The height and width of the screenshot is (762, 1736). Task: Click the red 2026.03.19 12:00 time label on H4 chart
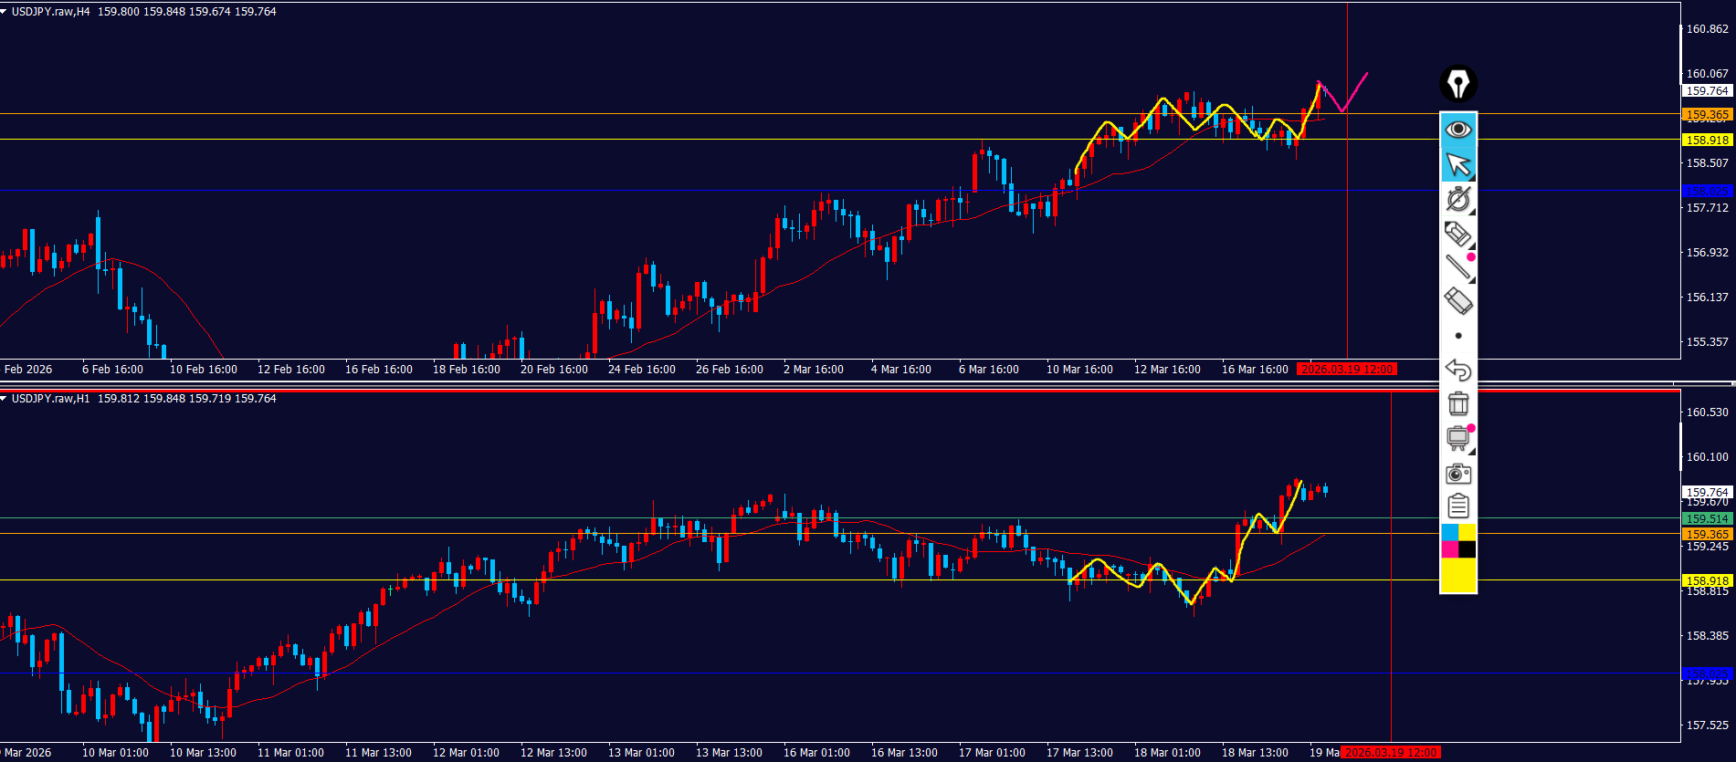[x=1347, y=370]
